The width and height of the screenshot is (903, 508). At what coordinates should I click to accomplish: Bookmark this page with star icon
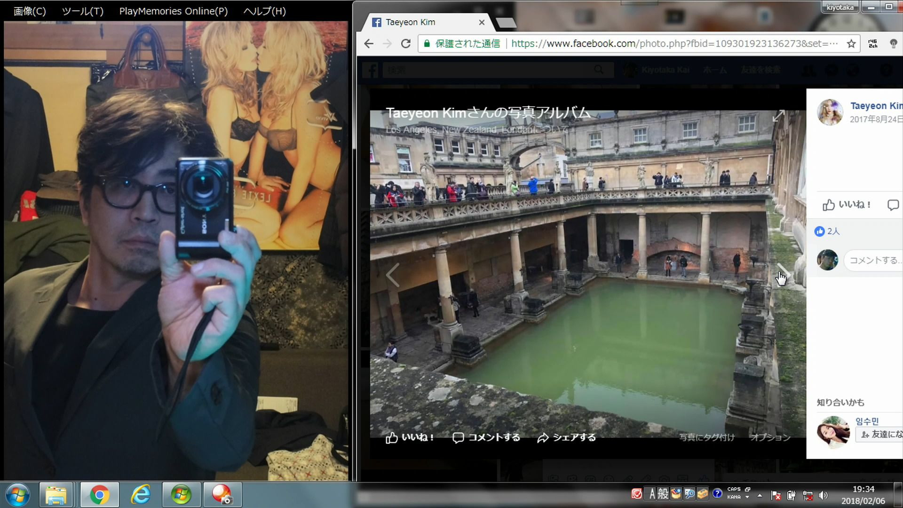coord(851,44)
